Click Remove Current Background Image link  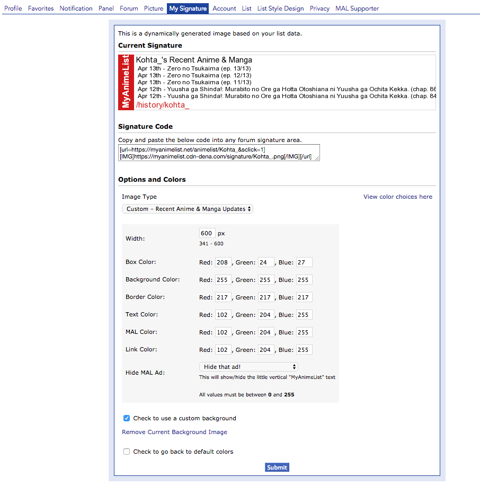pos(174,432)
